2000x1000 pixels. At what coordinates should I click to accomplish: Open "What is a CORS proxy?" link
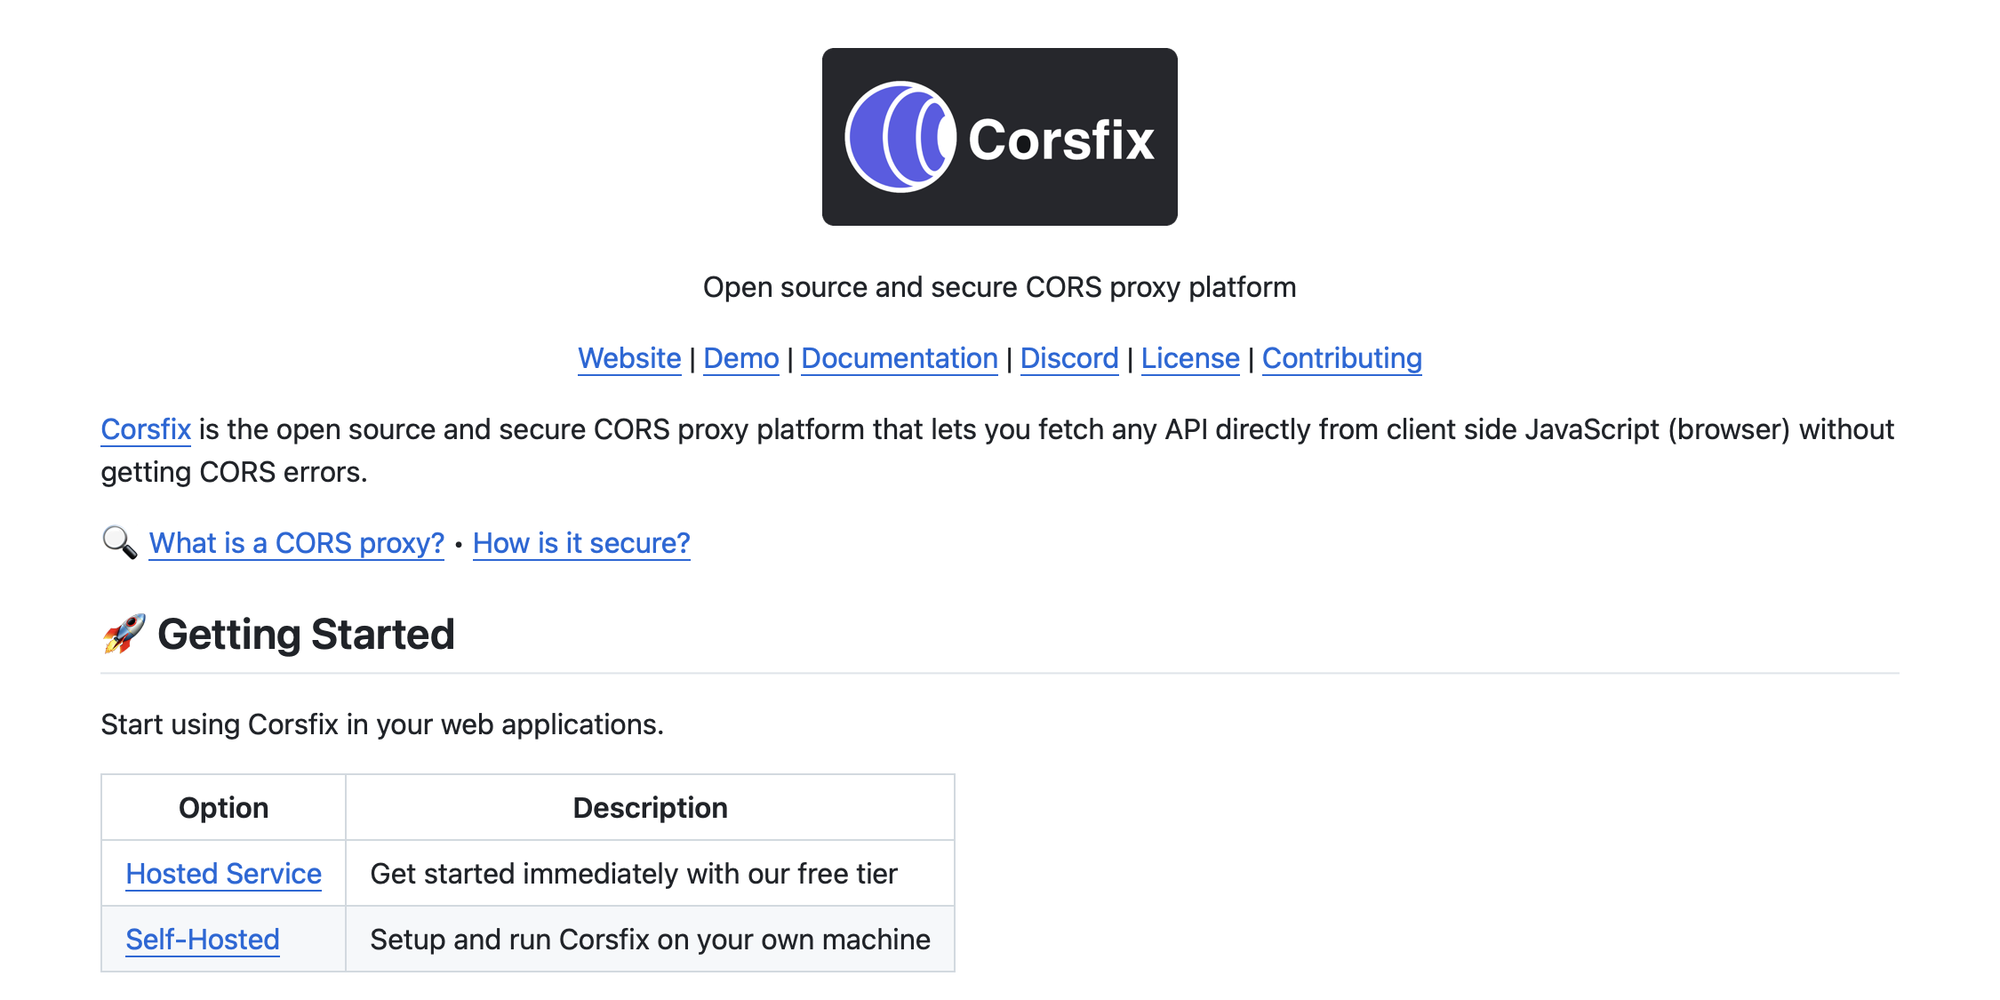(297, 543)
